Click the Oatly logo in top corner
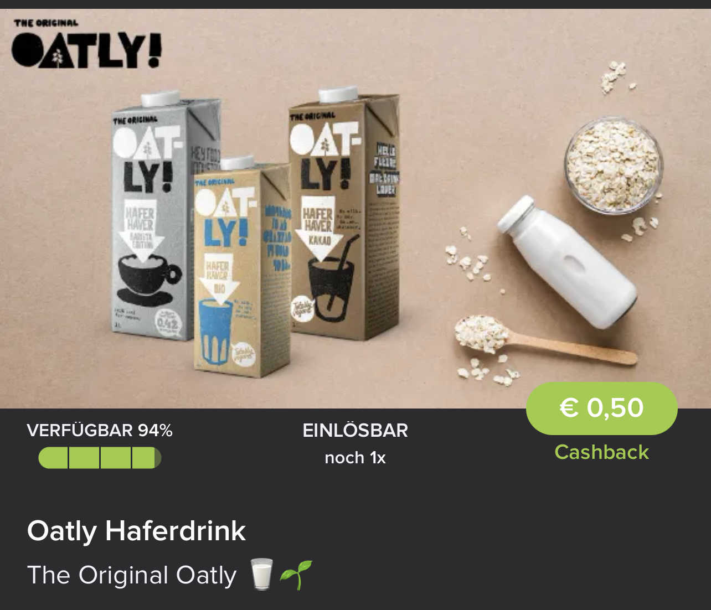Viewport: 711px width, 610px height. (x=87, y=44)
